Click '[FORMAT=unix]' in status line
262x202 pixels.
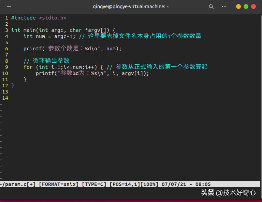coord(59,184)
